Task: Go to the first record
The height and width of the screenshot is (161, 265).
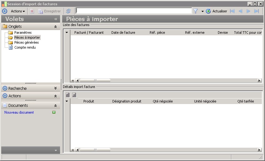Action: (232, 11)
